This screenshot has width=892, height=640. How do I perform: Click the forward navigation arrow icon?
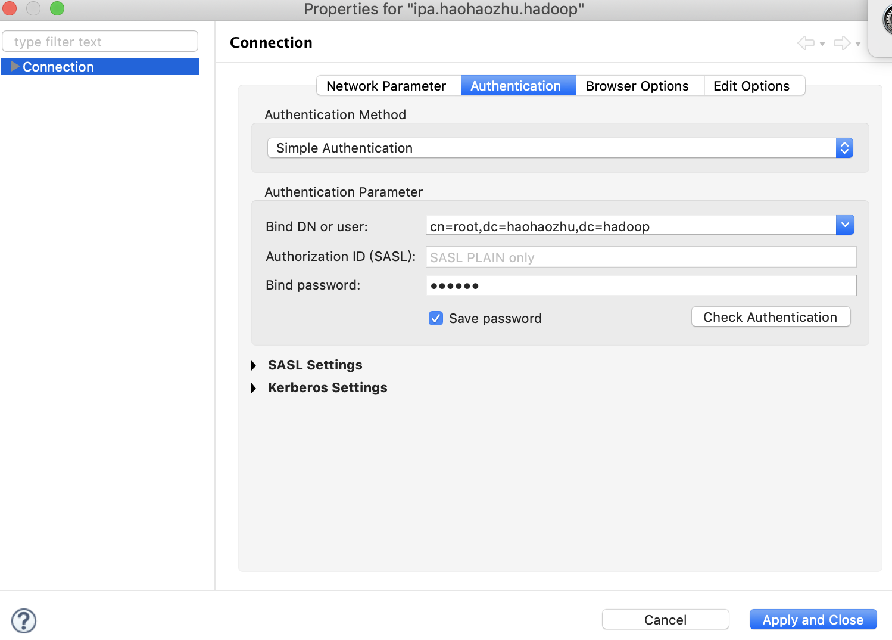[x=841, y=42]
